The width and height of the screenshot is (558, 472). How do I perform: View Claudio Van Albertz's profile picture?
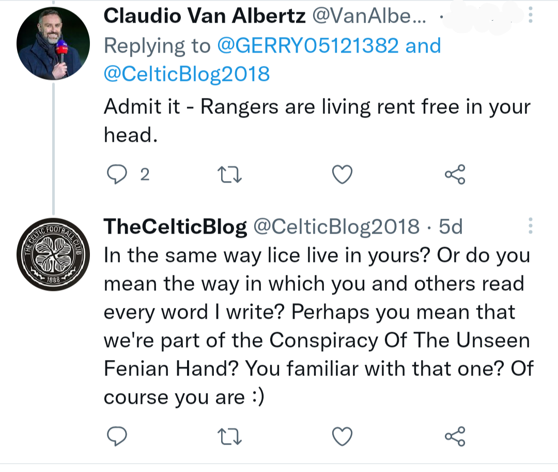coord(53,43)
